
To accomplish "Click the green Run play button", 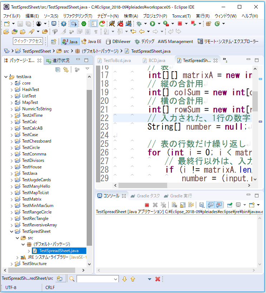I will coord(153,24).
